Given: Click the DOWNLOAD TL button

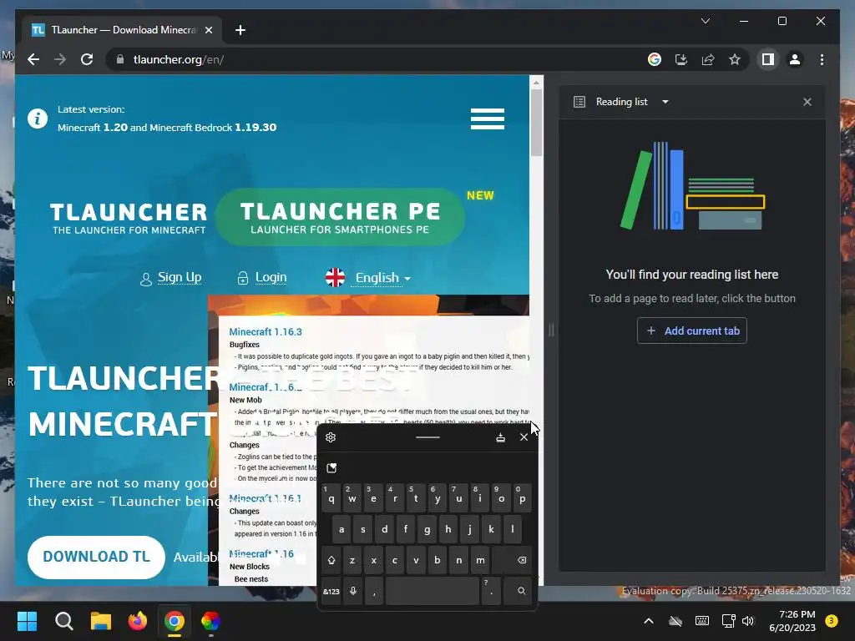Looking at the screenshot, I should click(96, 557).
